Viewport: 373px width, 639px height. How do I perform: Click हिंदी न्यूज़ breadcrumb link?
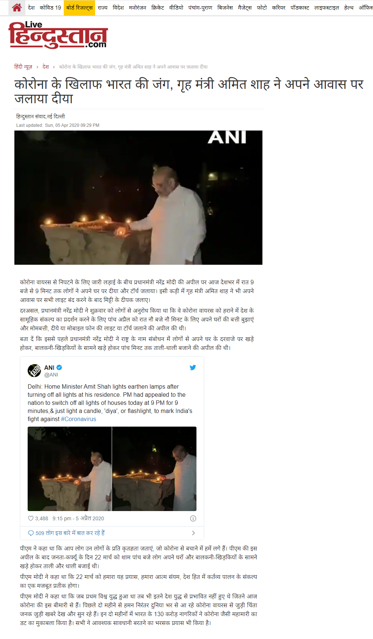(x=23, y=67)
